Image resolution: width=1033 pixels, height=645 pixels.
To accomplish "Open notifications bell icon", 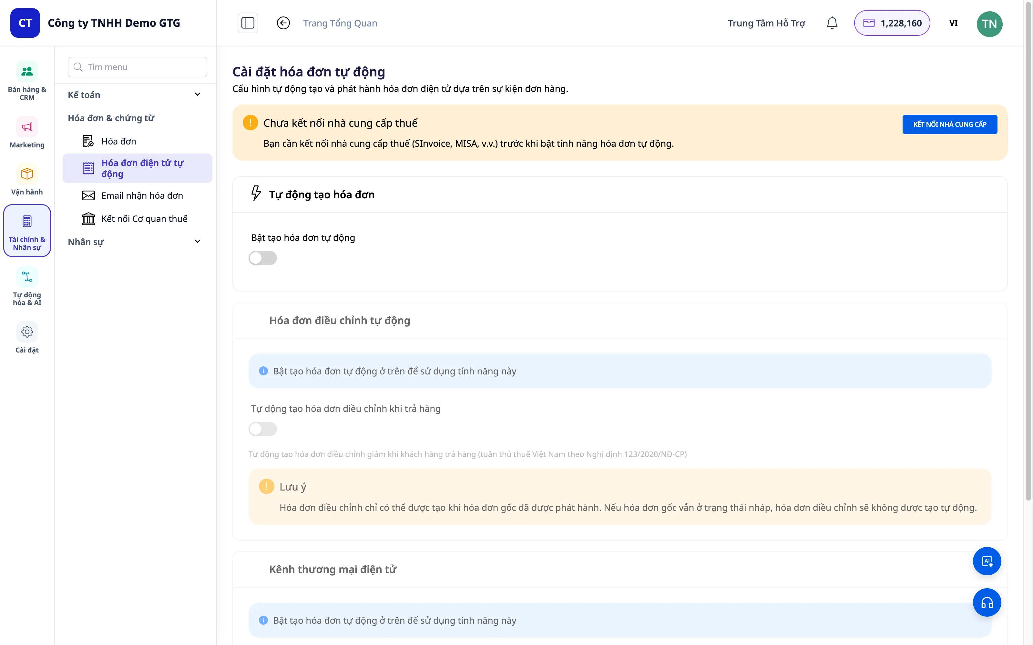I will tap(832, 23).
